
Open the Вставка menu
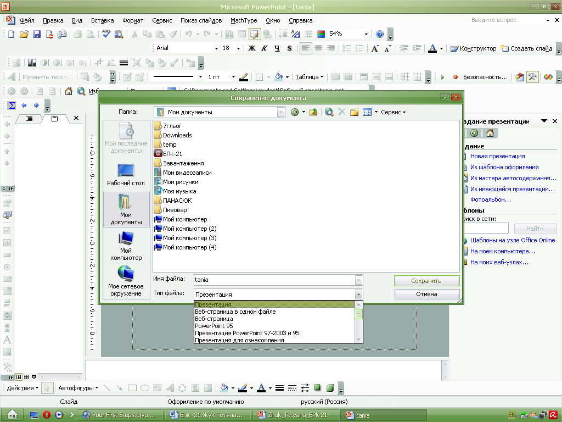(x=103, y=20)
